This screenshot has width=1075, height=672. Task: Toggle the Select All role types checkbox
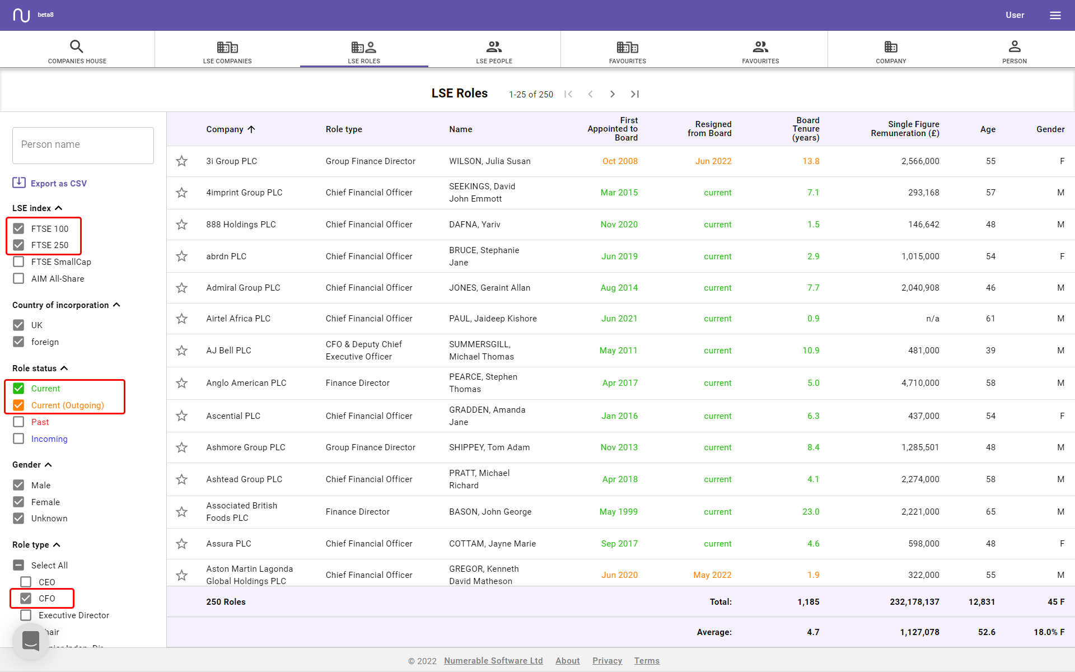pos(18,565)
